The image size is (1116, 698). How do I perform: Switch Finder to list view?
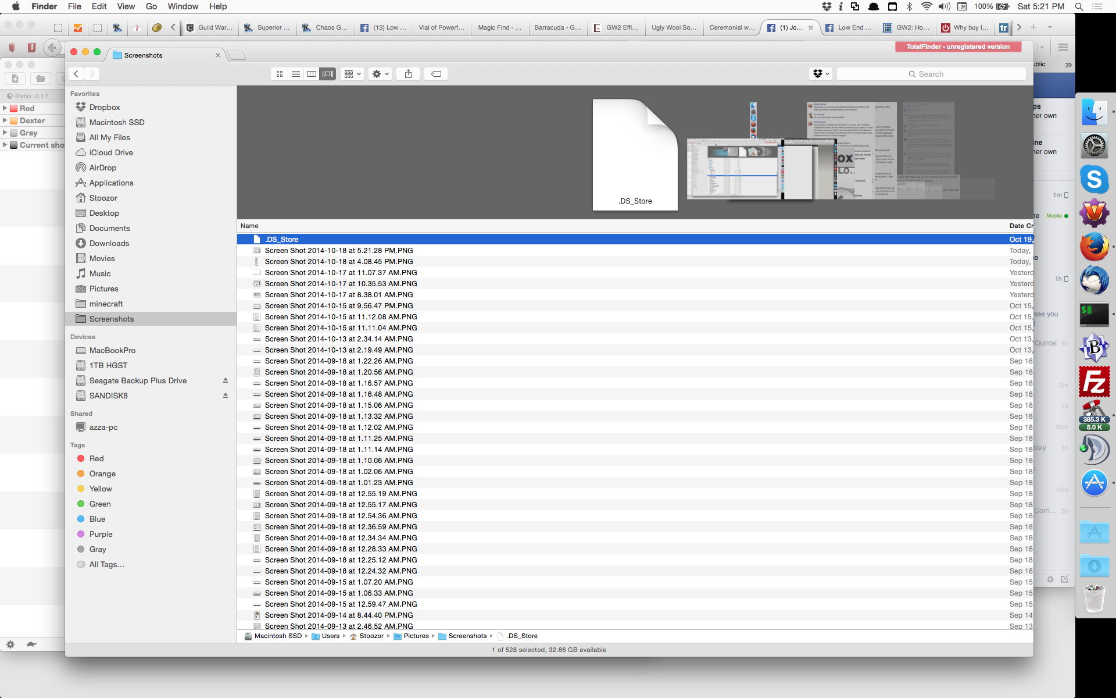296,74
